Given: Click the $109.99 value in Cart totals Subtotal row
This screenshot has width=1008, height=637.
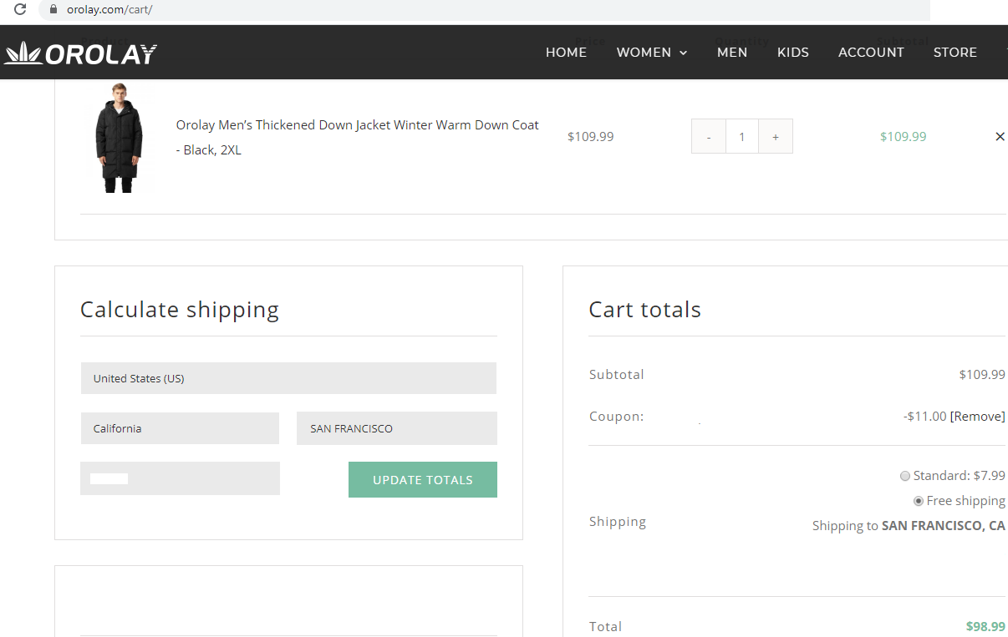Looking at the screenshot, I should click(982, 375).
